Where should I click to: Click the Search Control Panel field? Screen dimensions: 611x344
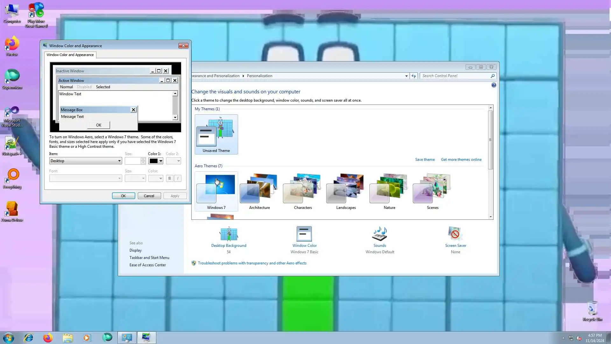(455, 76)
